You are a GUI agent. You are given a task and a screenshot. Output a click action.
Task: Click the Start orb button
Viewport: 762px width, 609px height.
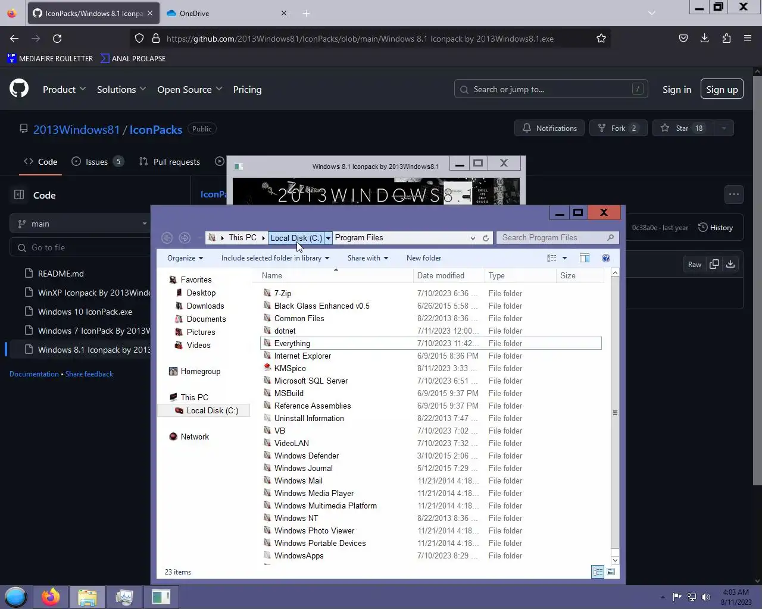click(15, 597)
